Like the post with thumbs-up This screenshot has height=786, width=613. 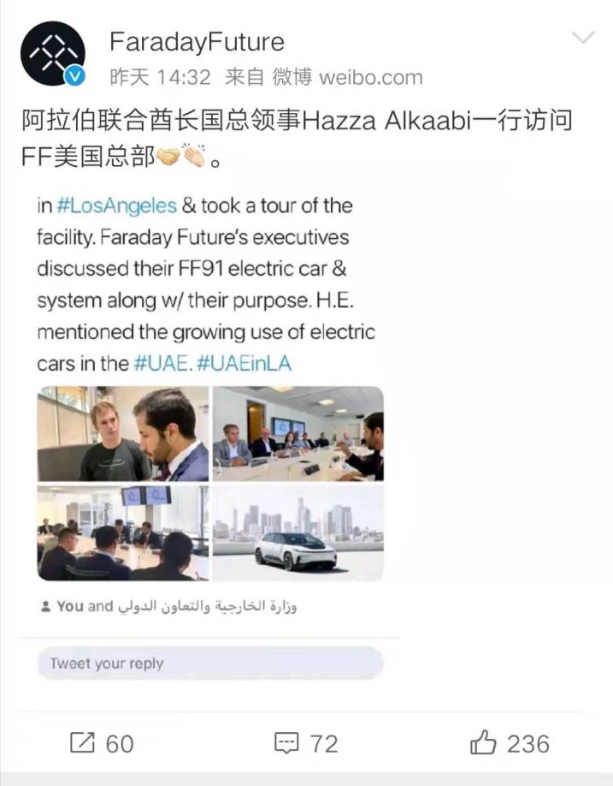coord(483,741)
